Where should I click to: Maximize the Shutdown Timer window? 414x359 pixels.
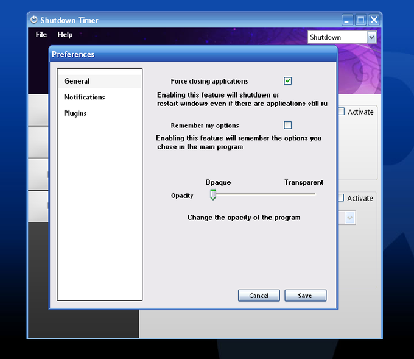click(x=360, y=20)
